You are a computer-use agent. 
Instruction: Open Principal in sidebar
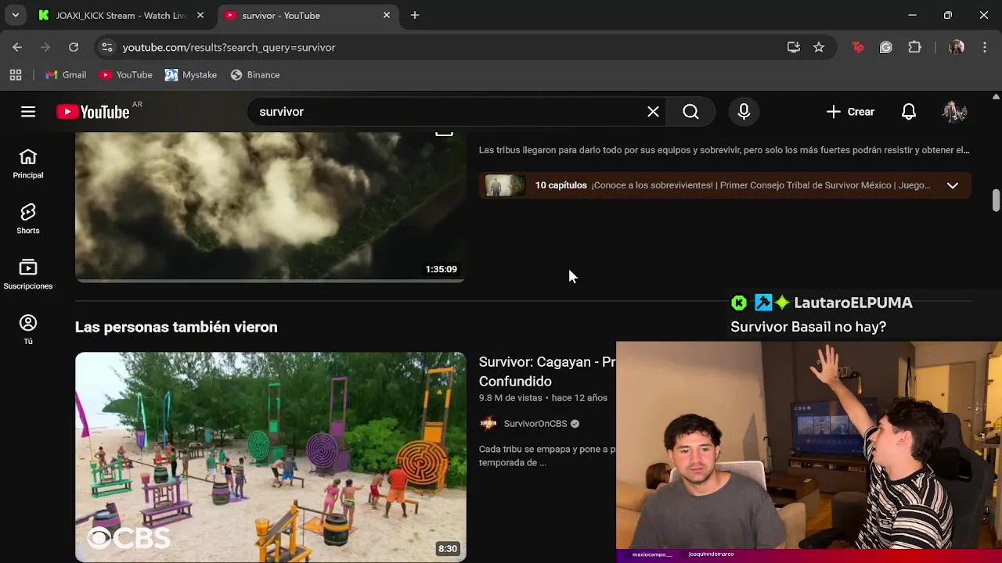(28, 163)
